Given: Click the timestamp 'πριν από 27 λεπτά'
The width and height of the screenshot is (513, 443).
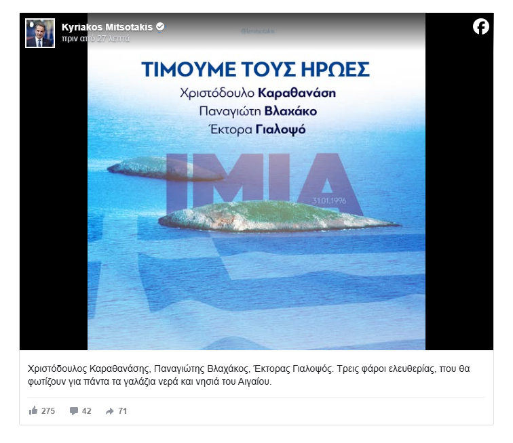Looking at the screenshot, I should click(96, 39).
